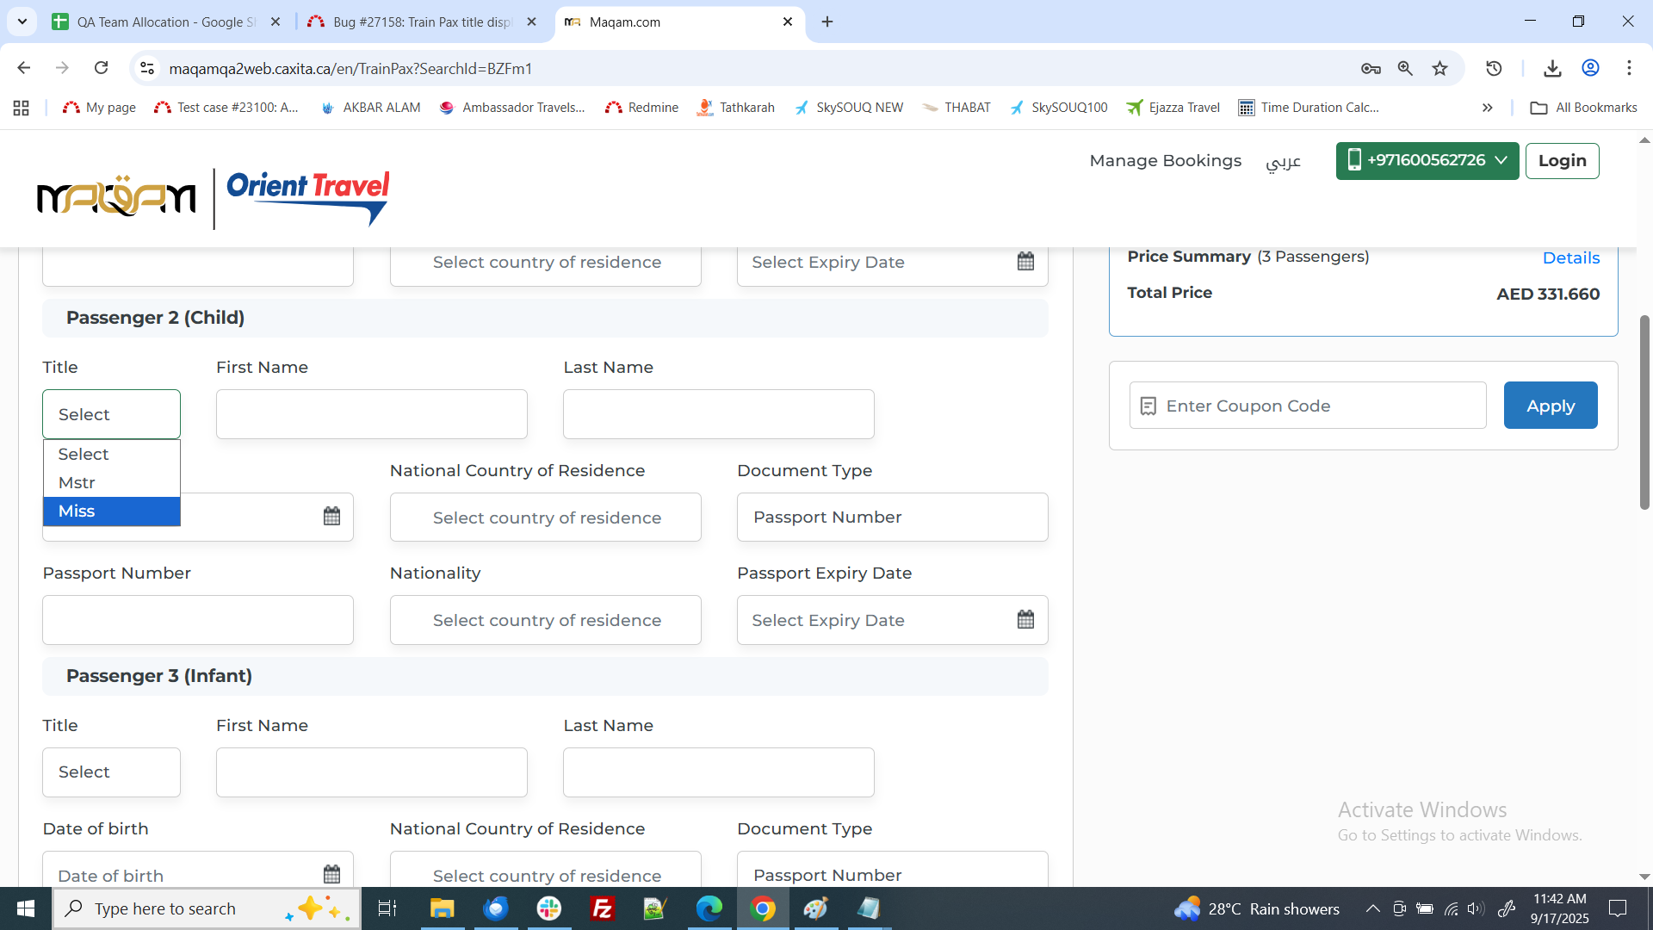
Task: Switch to QA Team Allocation tab
Action: tap(165, 22)
